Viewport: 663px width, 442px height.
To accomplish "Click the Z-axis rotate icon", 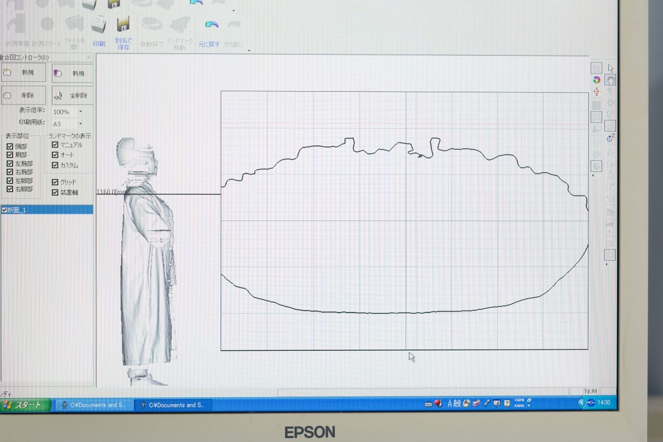I will pyautogui.click(x=610, y=138).
